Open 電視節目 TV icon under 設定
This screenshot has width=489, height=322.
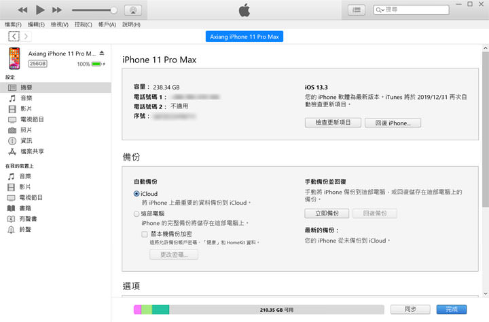coord(12,120)
